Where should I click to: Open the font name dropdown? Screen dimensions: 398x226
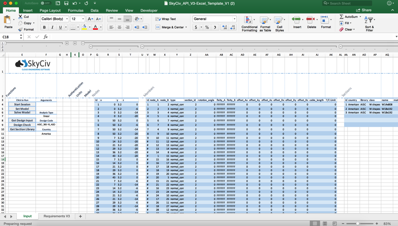[x=67, y=19]
